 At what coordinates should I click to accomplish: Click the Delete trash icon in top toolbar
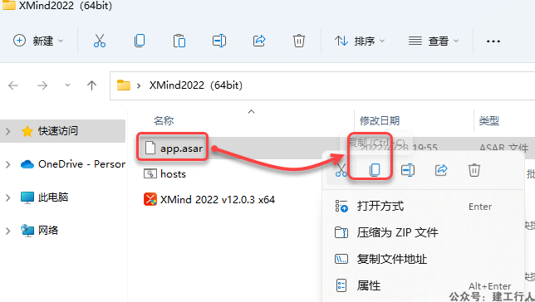[x=299, y=41]
